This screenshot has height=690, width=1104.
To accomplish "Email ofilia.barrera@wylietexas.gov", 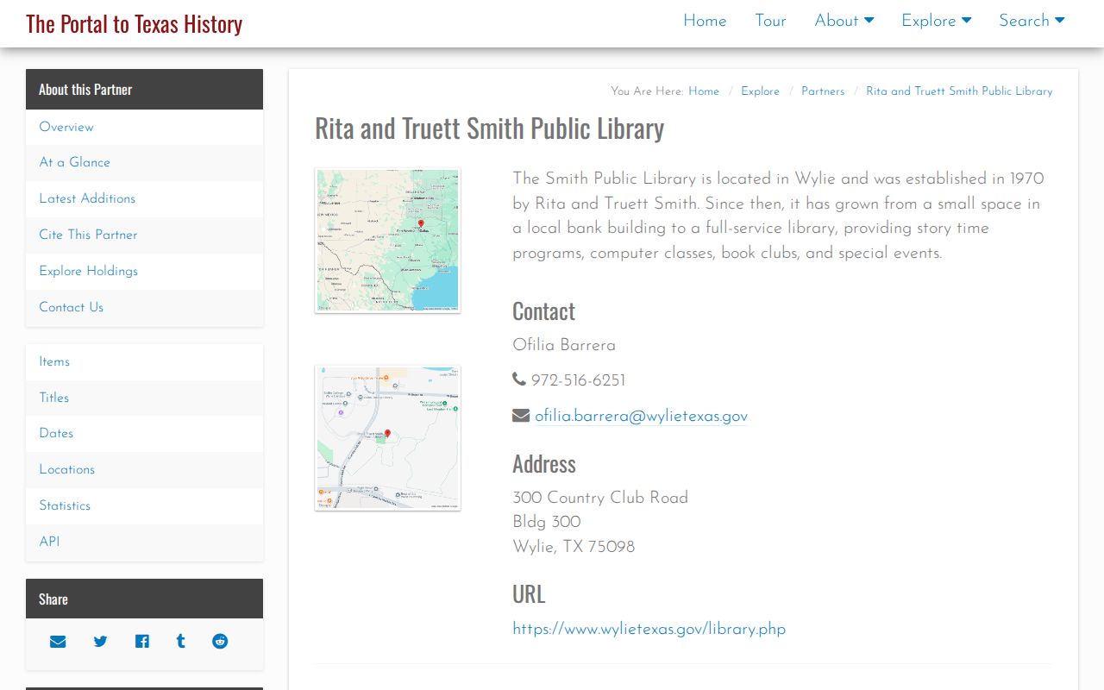I will 641,416.
